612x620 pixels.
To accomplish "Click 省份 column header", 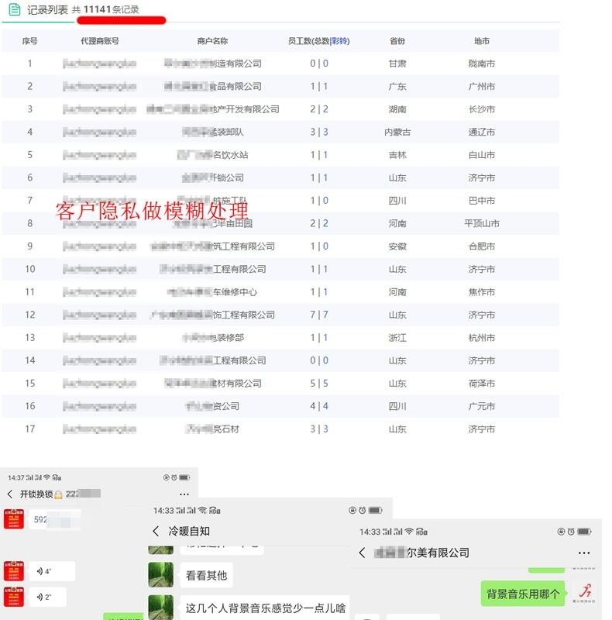I will click(x=397, y=41).
